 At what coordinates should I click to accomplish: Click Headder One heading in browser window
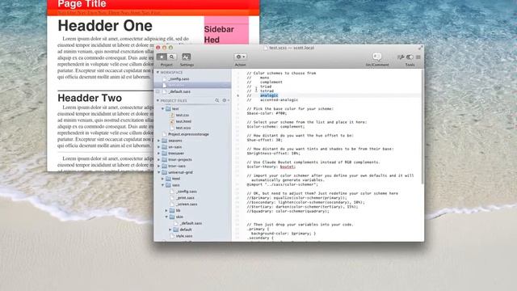(105, 26)
